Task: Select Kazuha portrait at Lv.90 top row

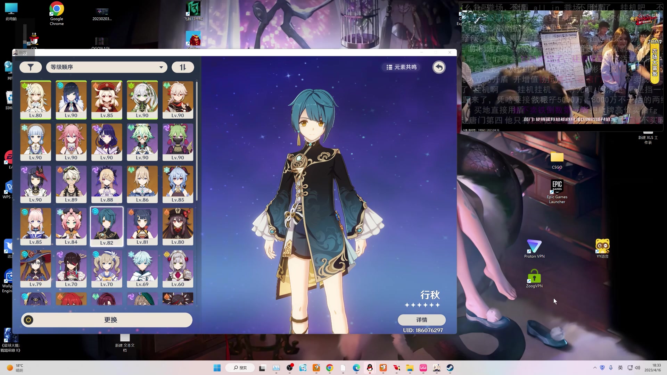Action: click(178, 100)
